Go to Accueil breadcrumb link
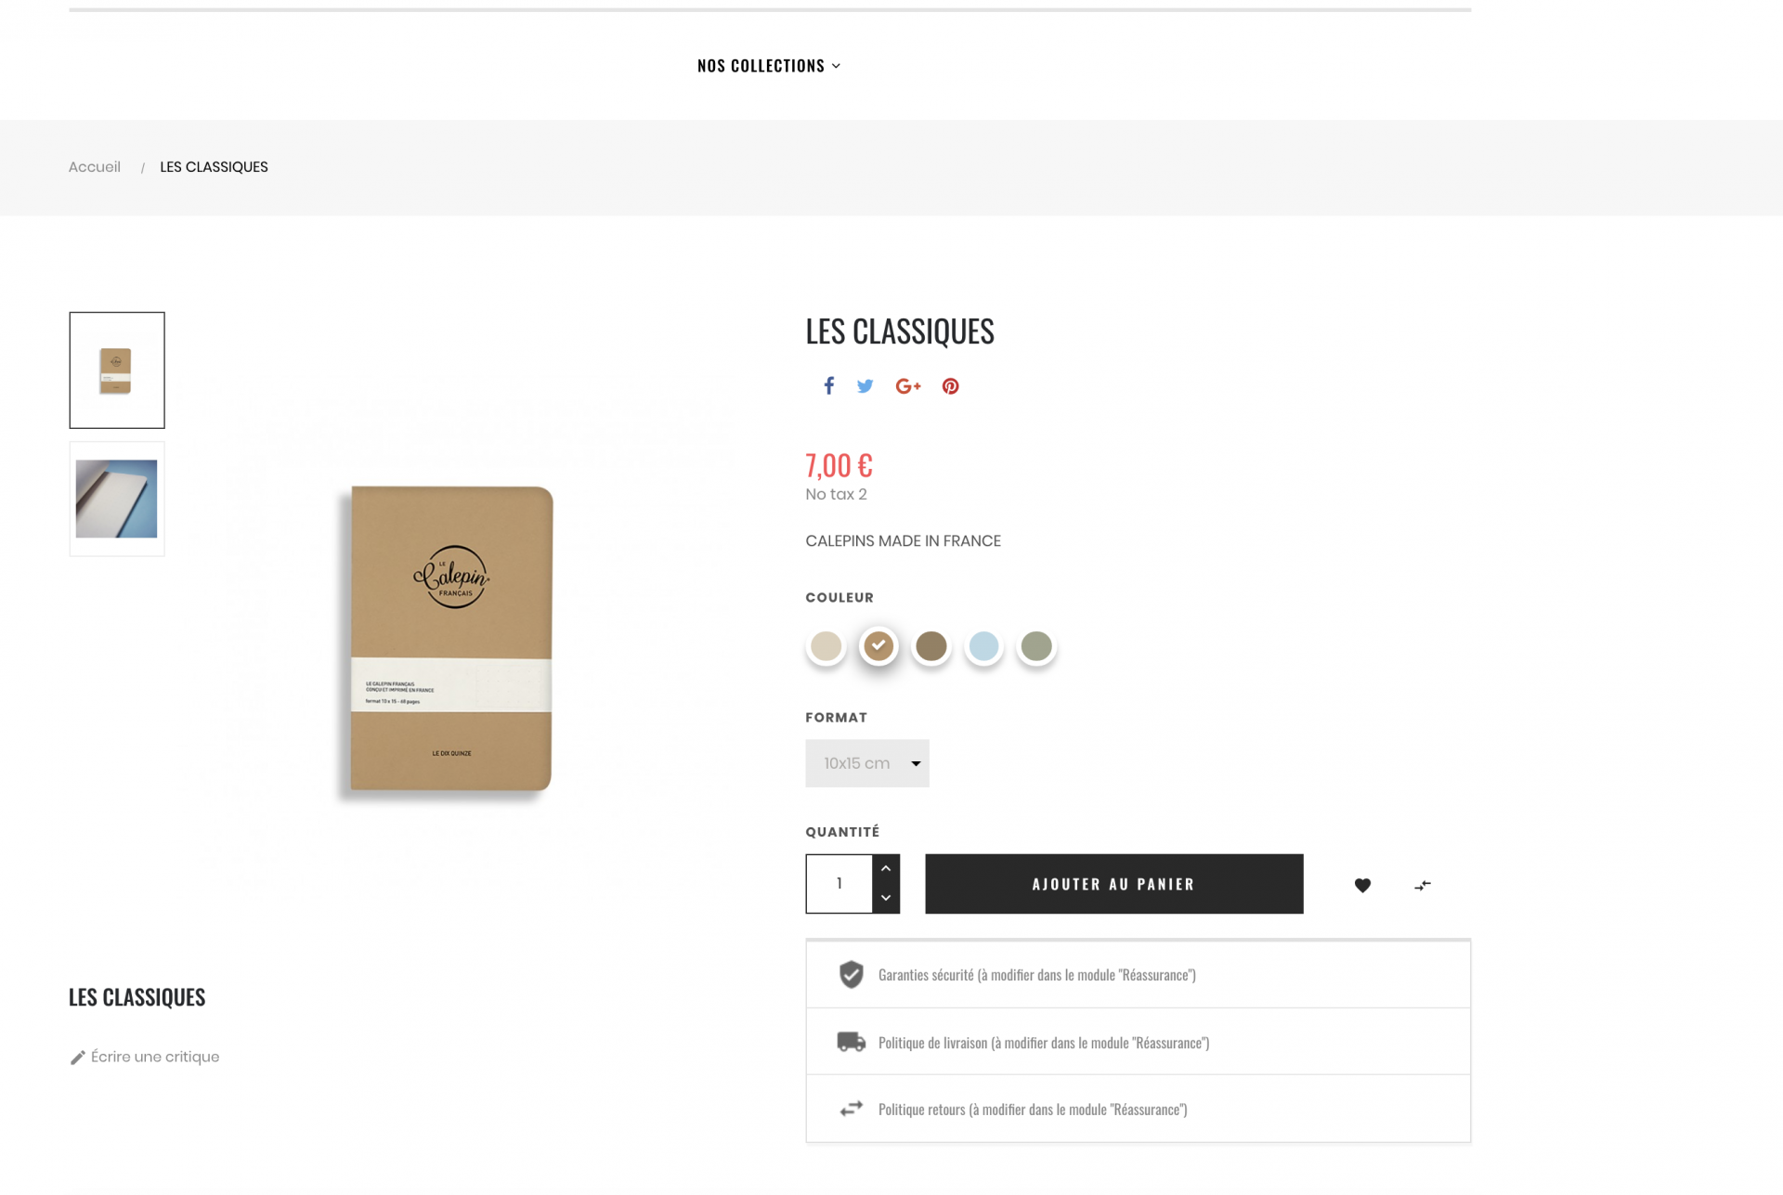Screen dimensions: 1783x1195 95,167
